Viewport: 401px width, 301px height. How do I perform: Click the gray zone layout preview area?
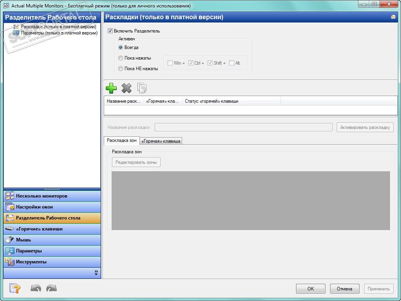251,201
